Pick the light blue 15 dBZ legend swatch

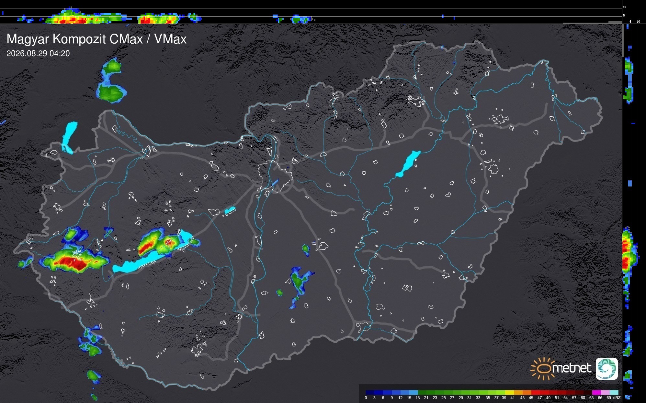(414, 392)
